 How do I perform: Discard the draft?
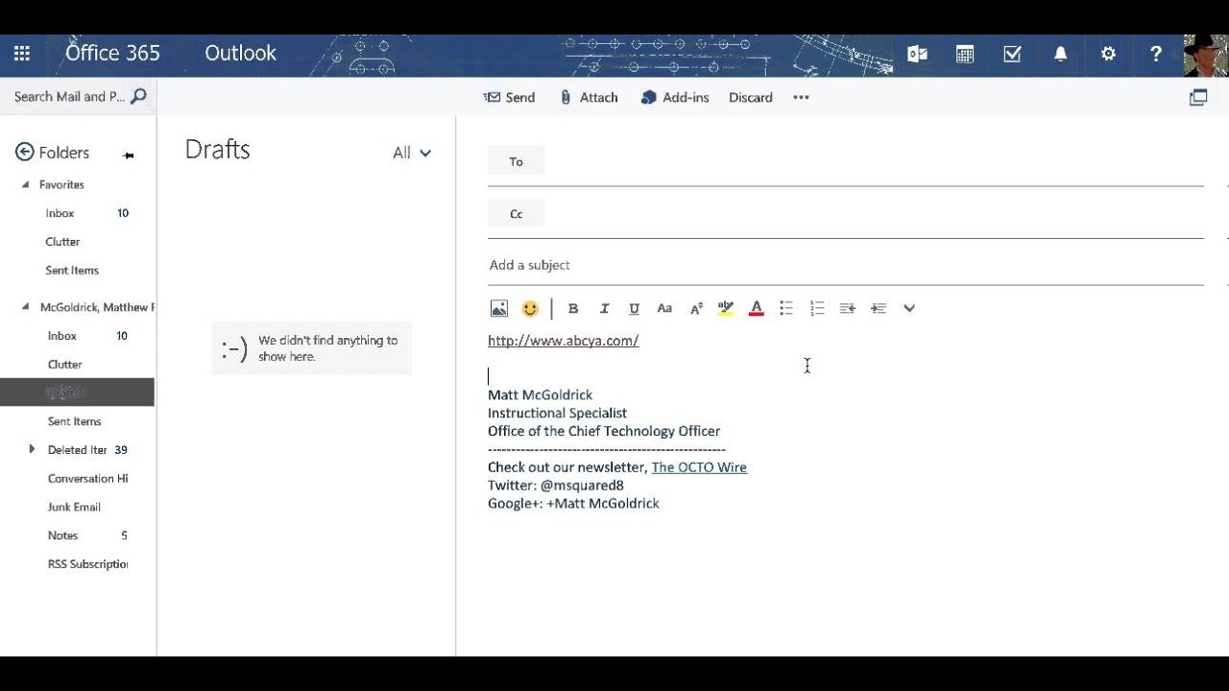(x=751, y=97)
